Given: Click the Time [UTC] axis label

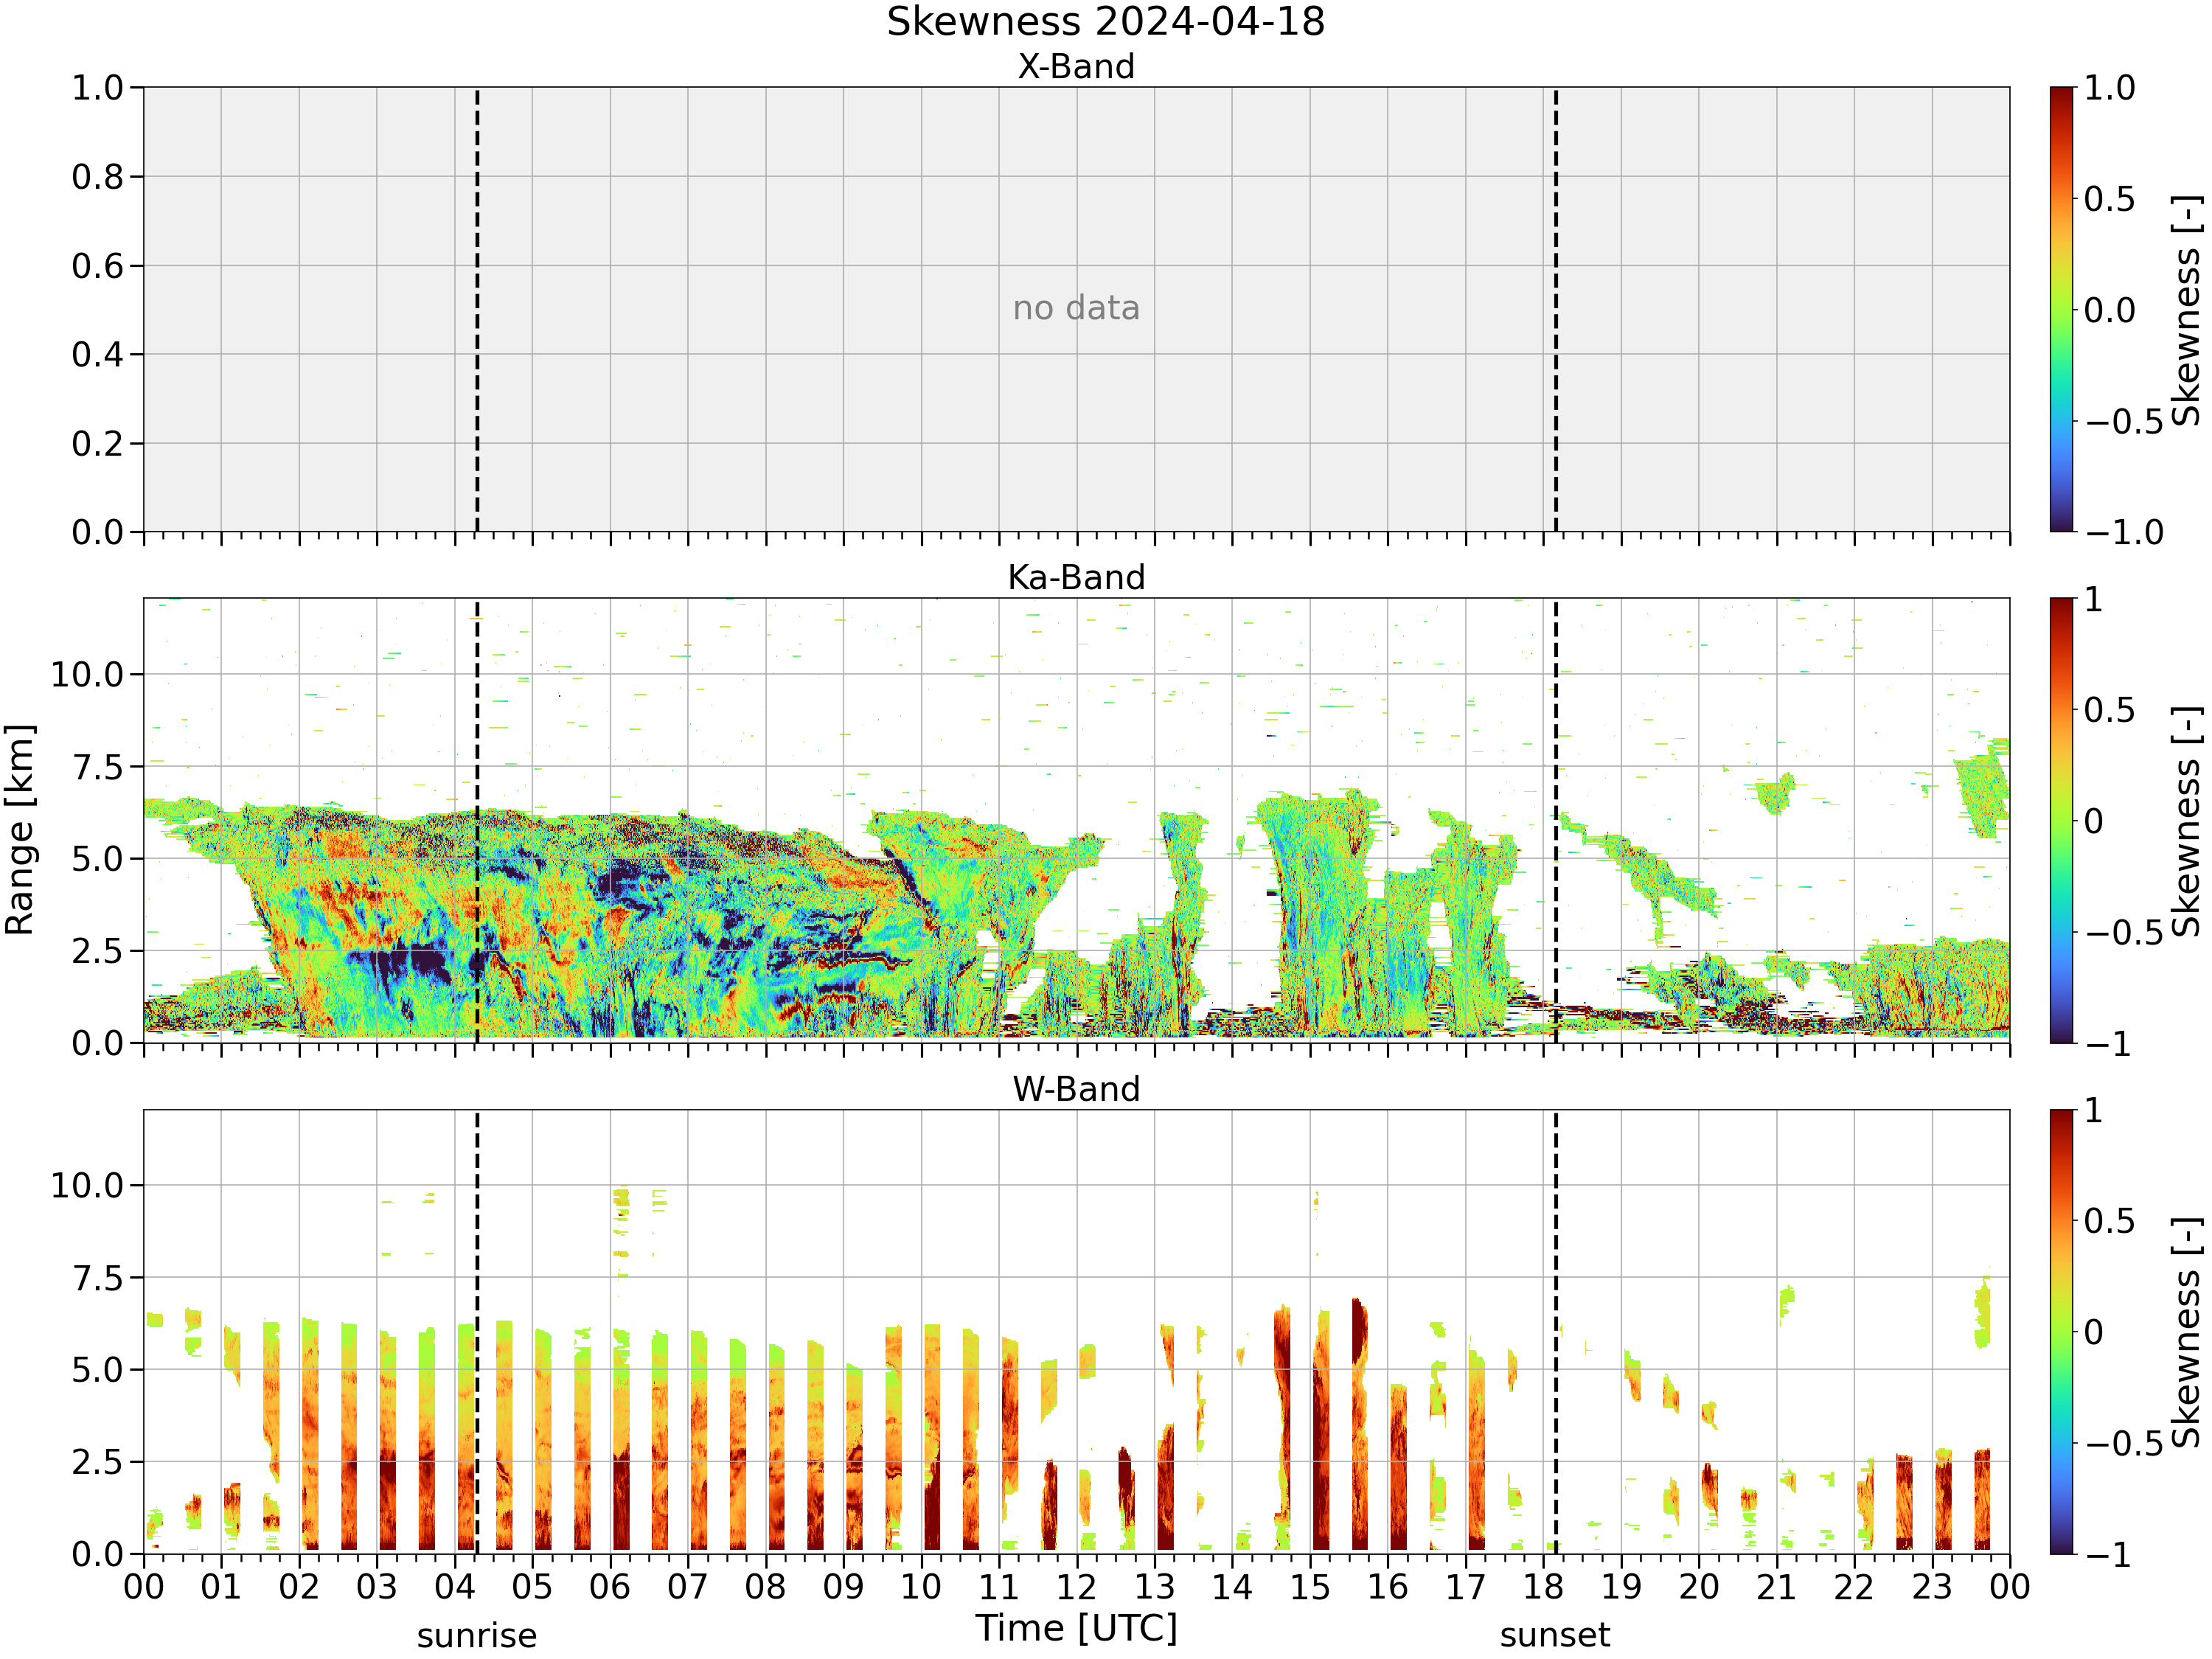Looking at the screenshot, I should (x=1077, y=1629).
